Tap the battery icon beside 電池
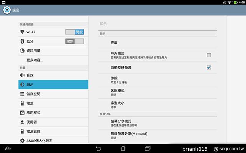The image size is (246, 153). click(x=22, y=103)
